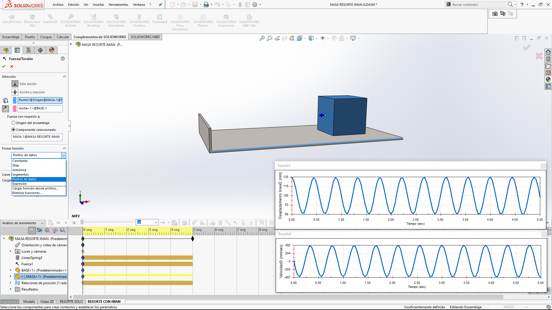
Task: Switch to the RESORTE SOLO tab
Action: [71, 302]
